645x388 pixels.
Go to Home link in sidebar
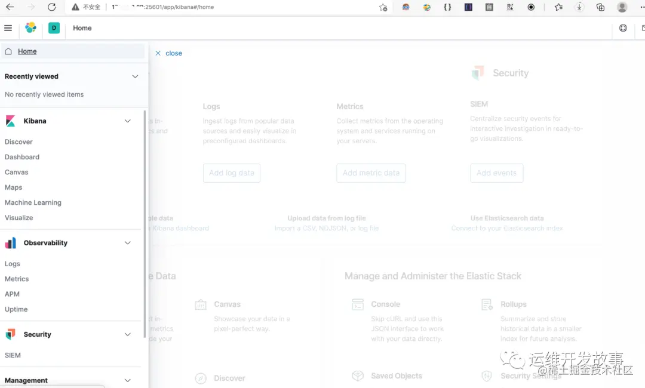pyautogui.click(x=27, y=51)
